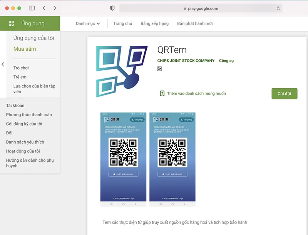Image resolution: width=308 pixels, height=235 pixels.
Task: Open Phương thức thanh toán
Action: tap(29, 114)
